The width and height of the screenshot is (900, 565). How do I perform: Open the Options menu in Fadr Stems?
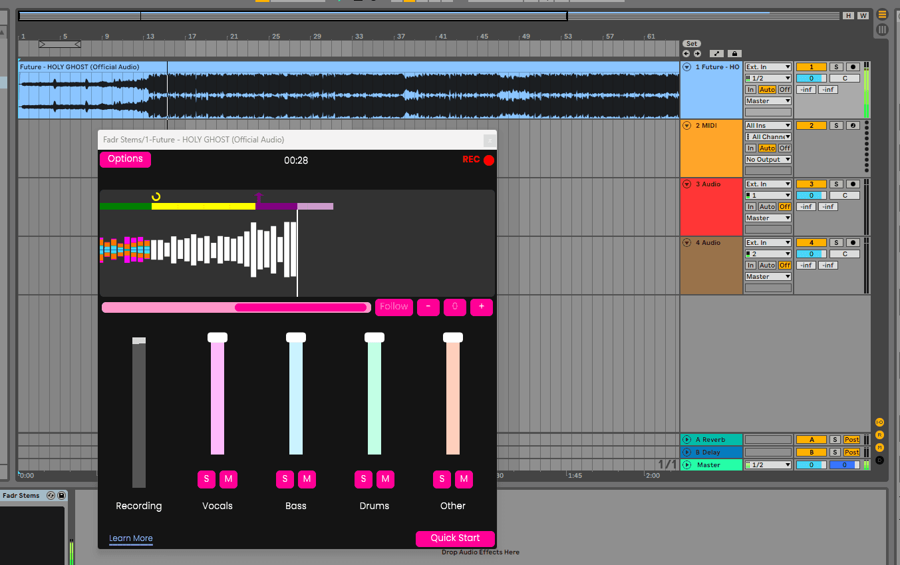(125, 159)
